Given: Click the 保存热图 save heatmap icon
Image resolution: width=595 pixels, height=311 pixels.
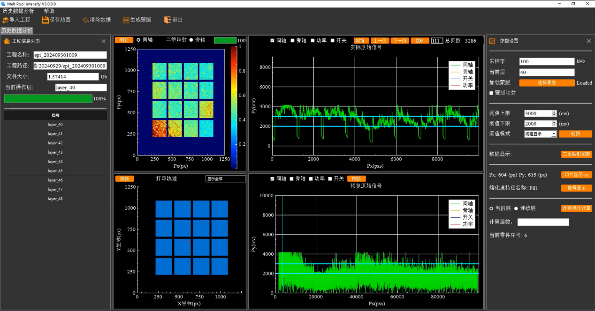Looking at the screenshot, I should click(x=45, y=20).
